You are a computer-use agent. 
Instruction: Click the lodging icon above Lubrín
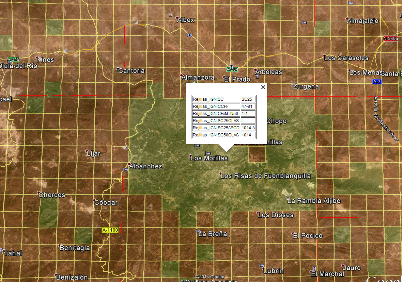click(262, 265)
